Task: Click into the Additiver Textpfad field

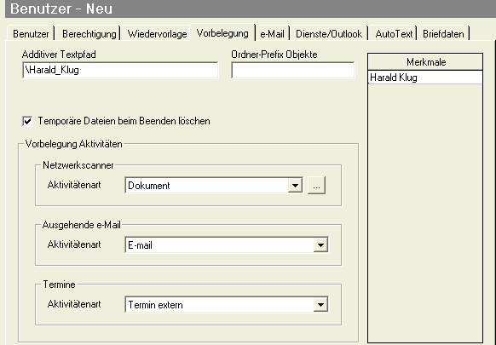Action: (120, 70)
